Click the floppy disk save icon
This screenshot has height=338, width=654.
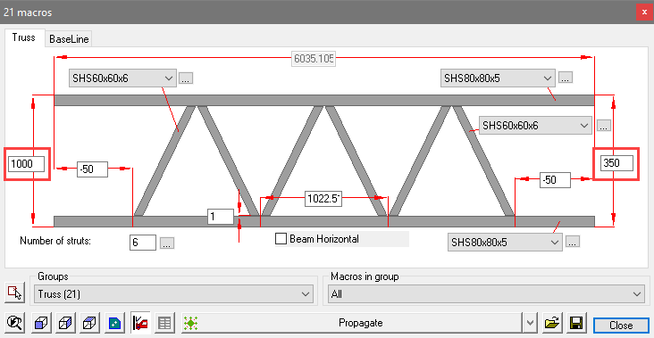tap(577, 323)
